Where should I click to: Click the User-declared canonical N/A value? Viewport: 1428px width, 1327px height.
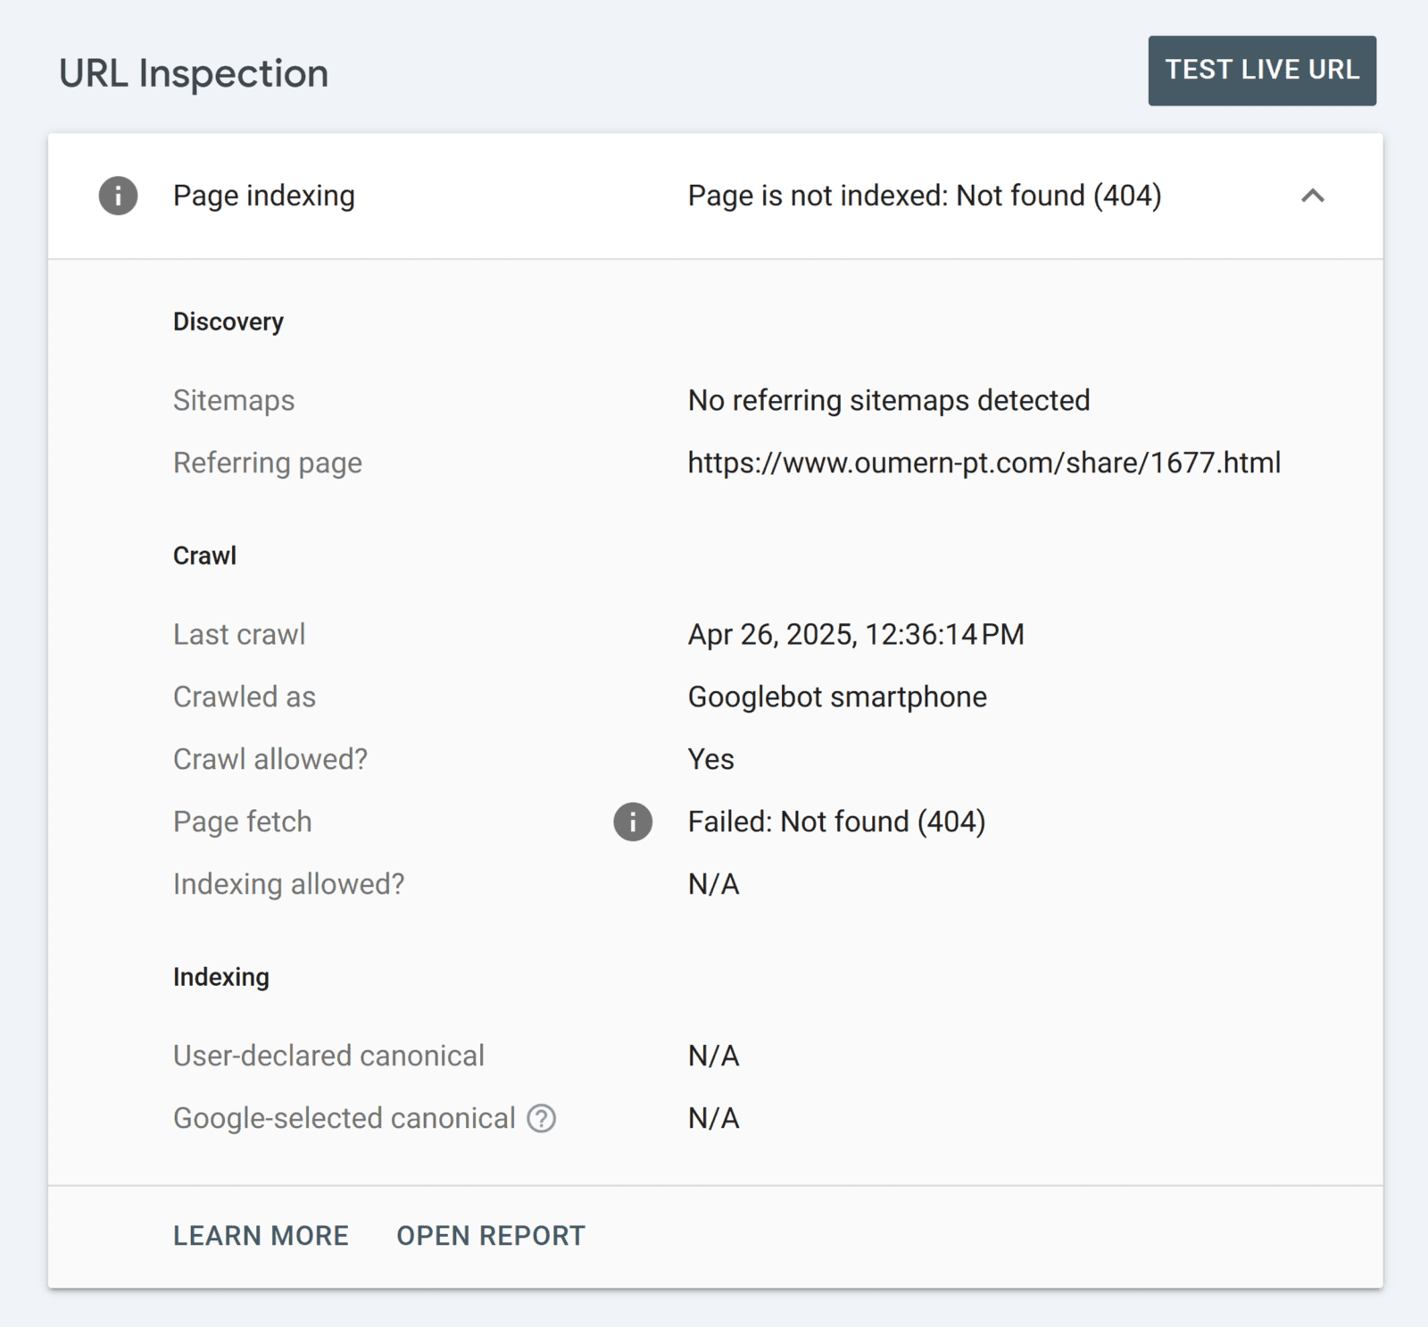712,1056
